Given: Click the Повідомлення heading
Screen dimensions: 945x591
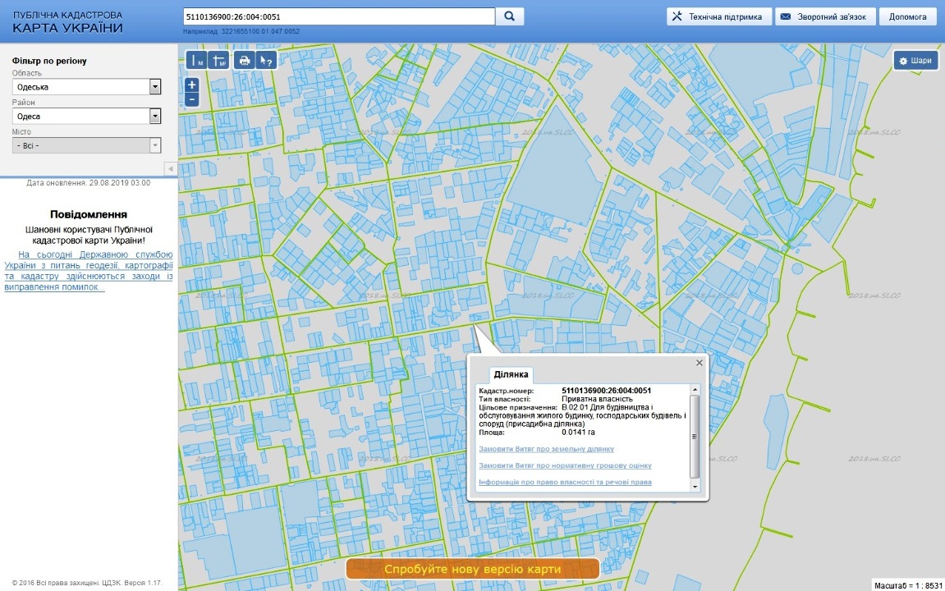Looking at the screenshot, I should (x=89, y=214).
